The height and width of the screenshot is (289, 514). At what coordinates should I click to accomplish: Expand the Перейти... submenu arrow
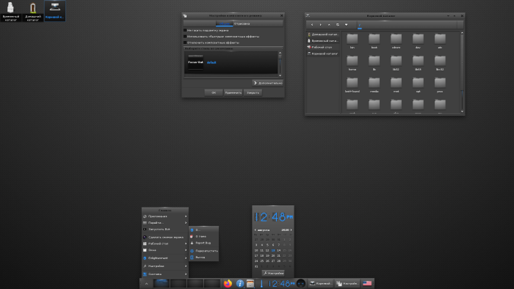186,223
